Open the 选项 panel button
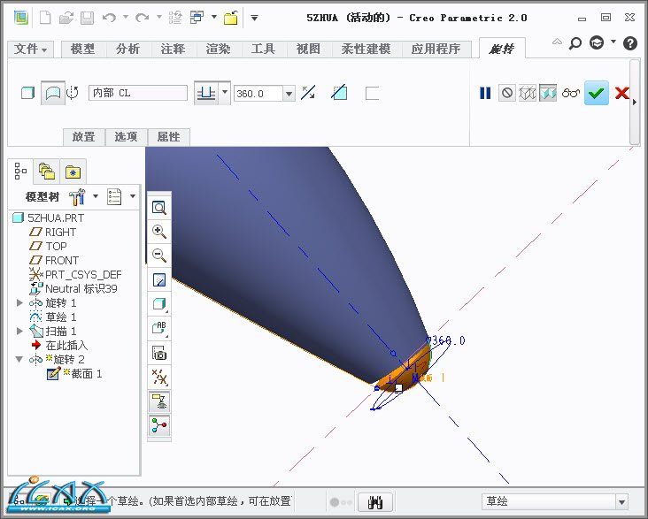Viewport: 648px width, 519px height. (x=126, y=137)
